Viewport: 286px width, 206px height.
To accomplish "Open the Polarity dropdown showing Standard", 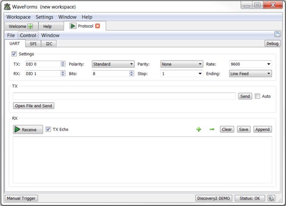I will [113, 64].
